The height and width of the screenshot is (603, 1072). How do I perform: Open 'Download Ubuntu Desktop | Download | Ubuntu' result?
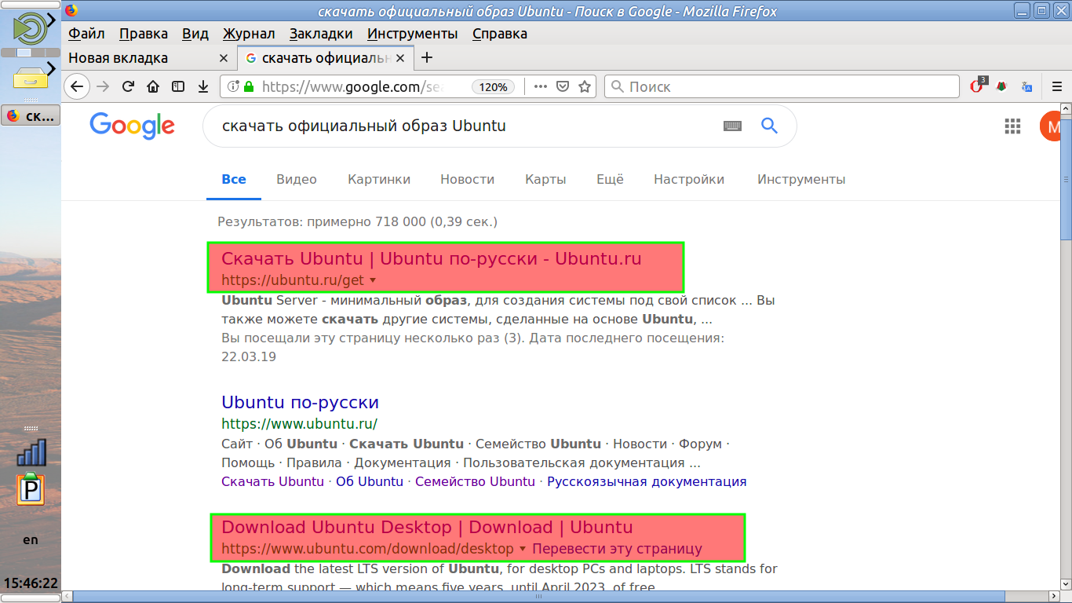point(427,527)
